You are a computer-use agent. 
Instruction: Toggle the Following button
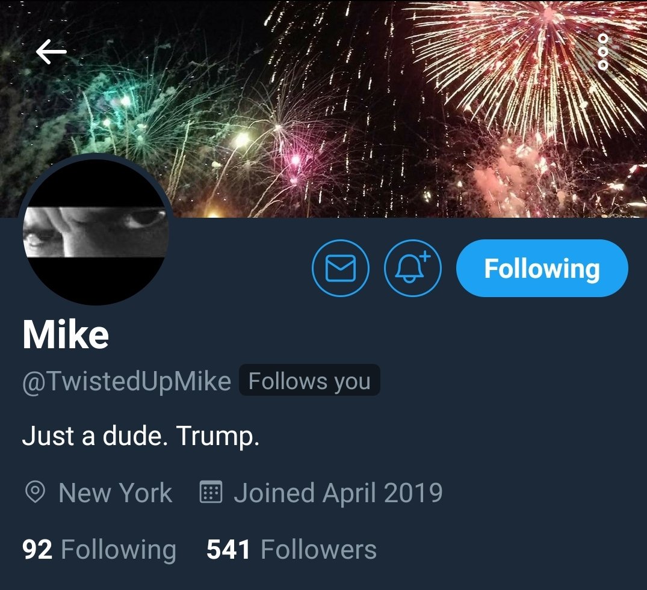(542, 268)
